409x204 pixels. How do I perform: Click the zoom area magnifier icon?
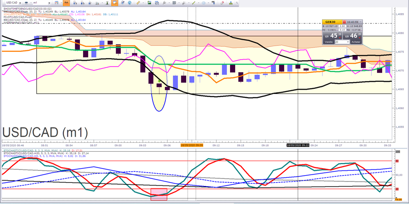97,3
